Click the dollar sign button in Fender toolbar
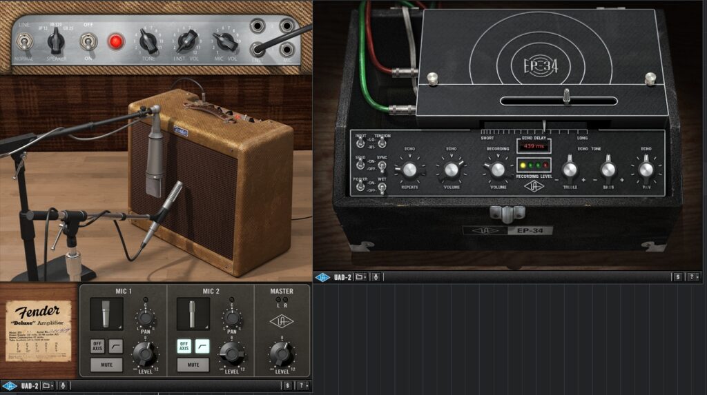 click(288, 386)
